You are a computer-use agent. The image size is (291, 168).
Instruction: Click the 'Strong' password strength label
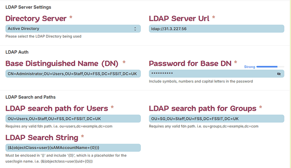[249, 67]
